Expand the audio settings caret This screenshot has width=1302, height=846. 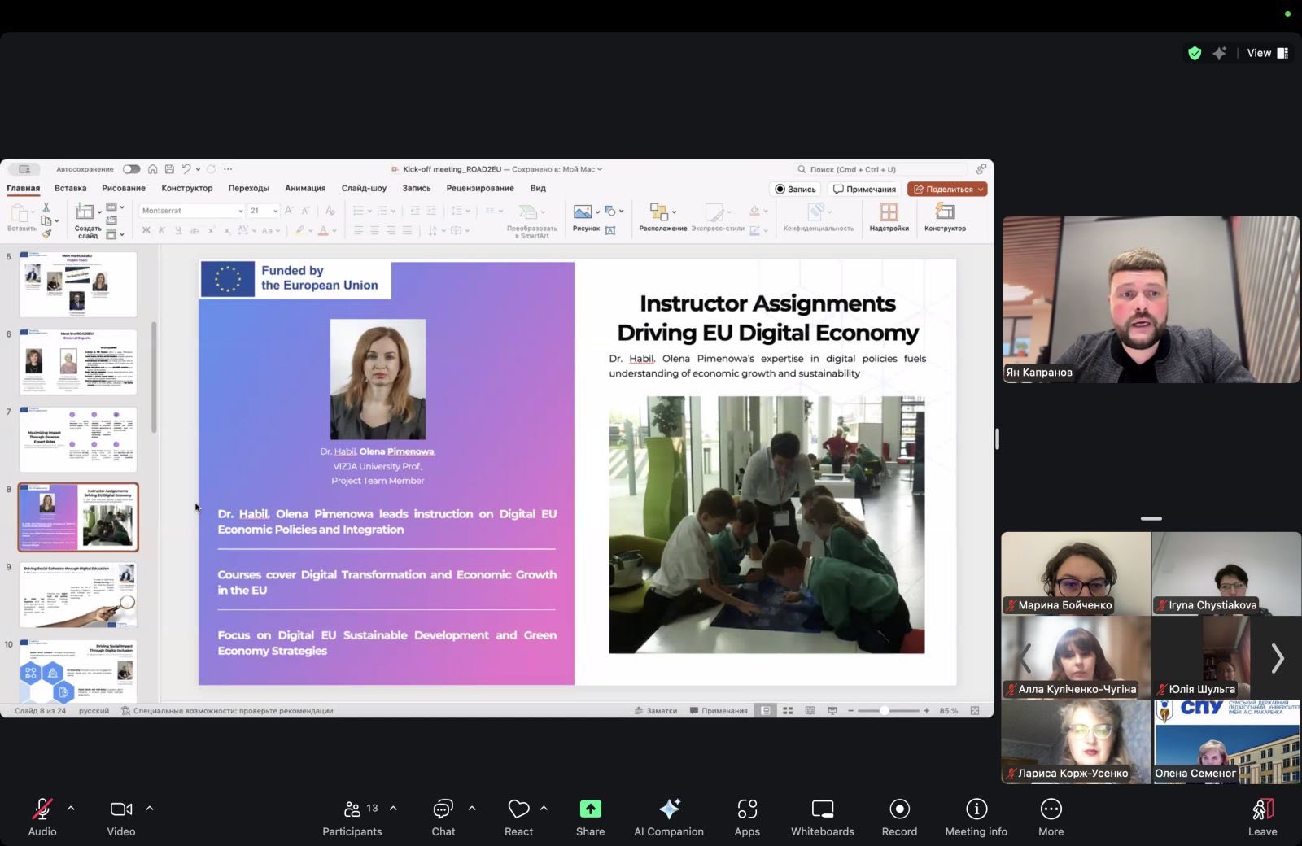[71, 809]
